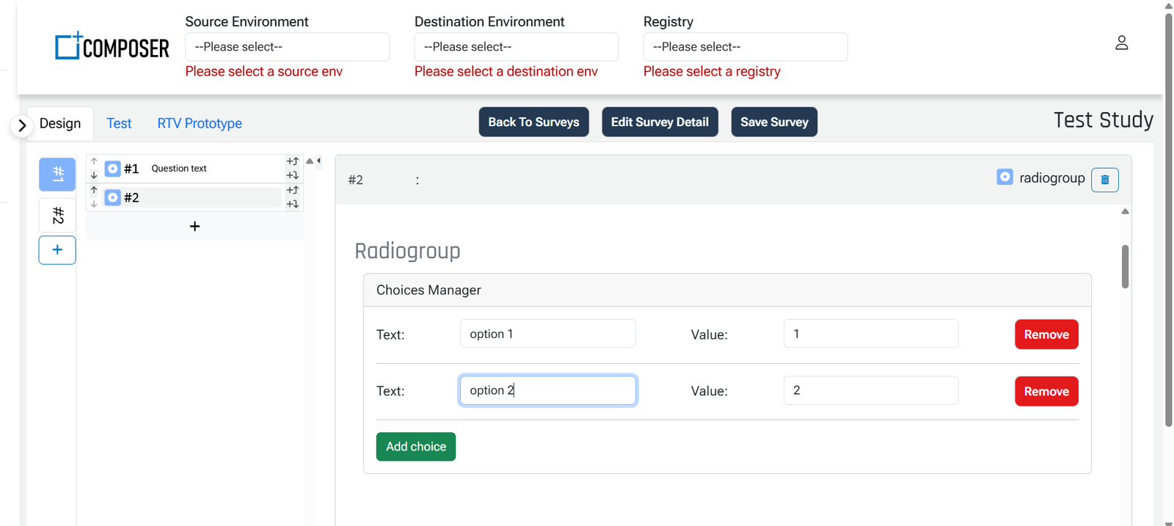Image resolution: width=1174 pixels, height=526 pixels.
Task: Add a new page with blue plus
Action: [x=57, y=250]
